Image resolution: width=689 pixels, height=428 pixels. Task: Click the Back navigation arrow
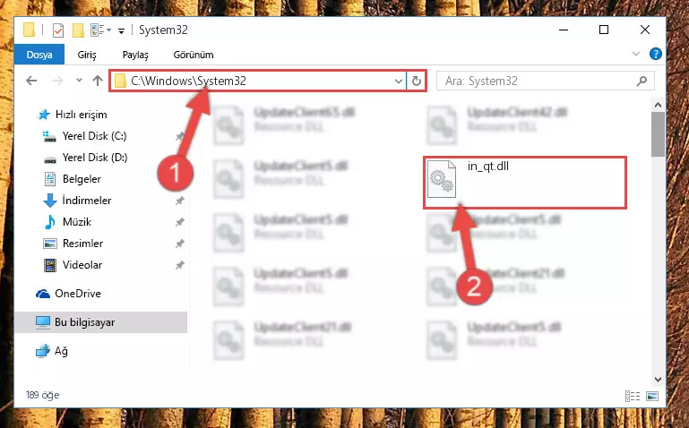(x=31, y=81)
